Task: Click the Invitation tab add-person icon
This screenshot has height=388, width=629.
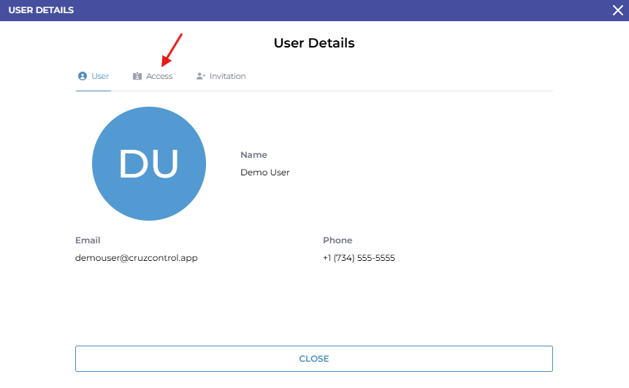Action: (201, 76)
